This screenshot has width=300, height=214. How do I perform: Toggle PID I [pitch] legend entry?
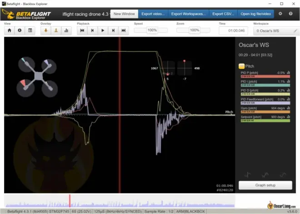[x=249, y=82]
